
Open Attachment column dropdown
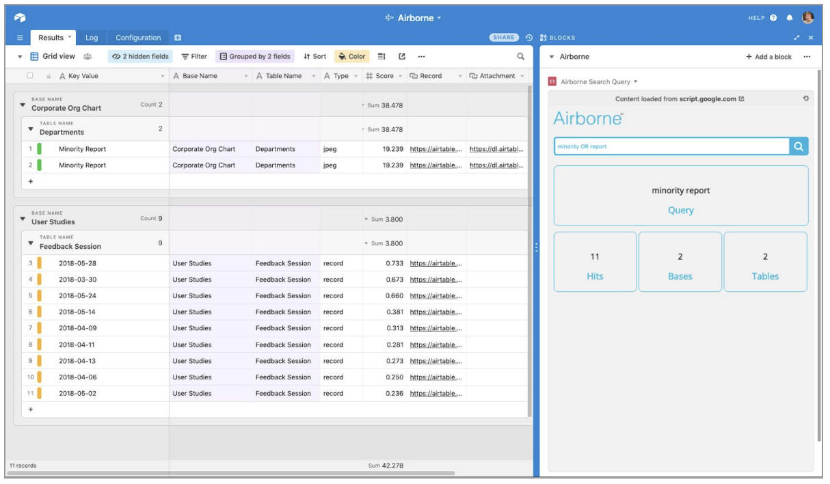tap(522, 76)
